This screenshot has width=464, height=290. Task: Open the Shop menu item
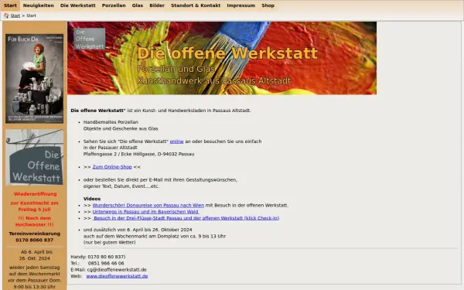click(x=268, y=5)
